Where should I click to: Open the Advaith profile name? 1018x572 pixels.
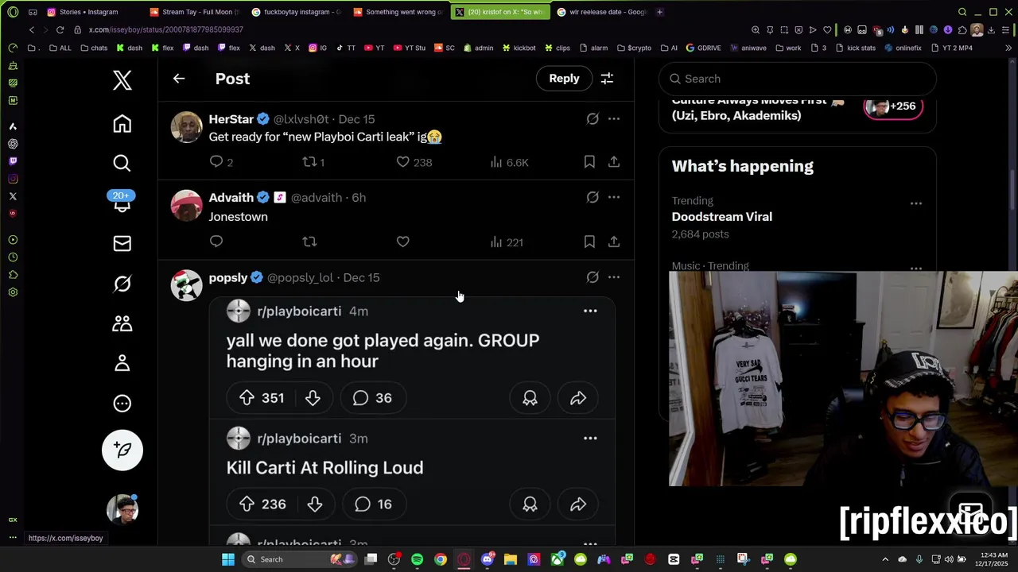point(231,198)
